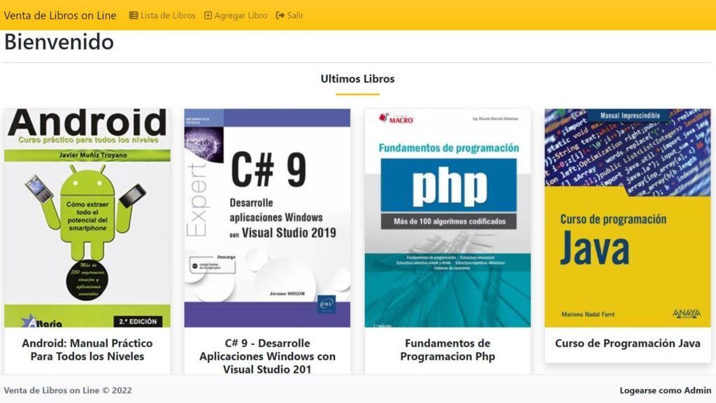Click the plus icon beside Agregar Libro
The height and width of the screenshot is (403, 716).
click(x=208, y=15)
